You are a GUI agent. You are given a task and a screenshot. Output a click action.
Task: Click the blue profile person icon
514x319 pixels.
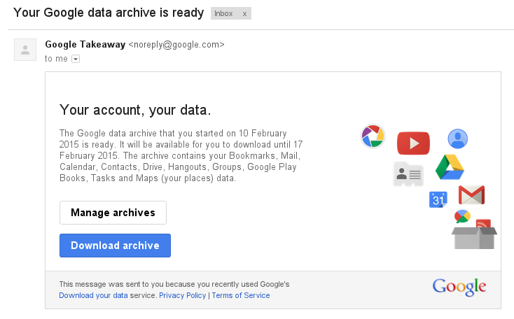pos(458,139)
